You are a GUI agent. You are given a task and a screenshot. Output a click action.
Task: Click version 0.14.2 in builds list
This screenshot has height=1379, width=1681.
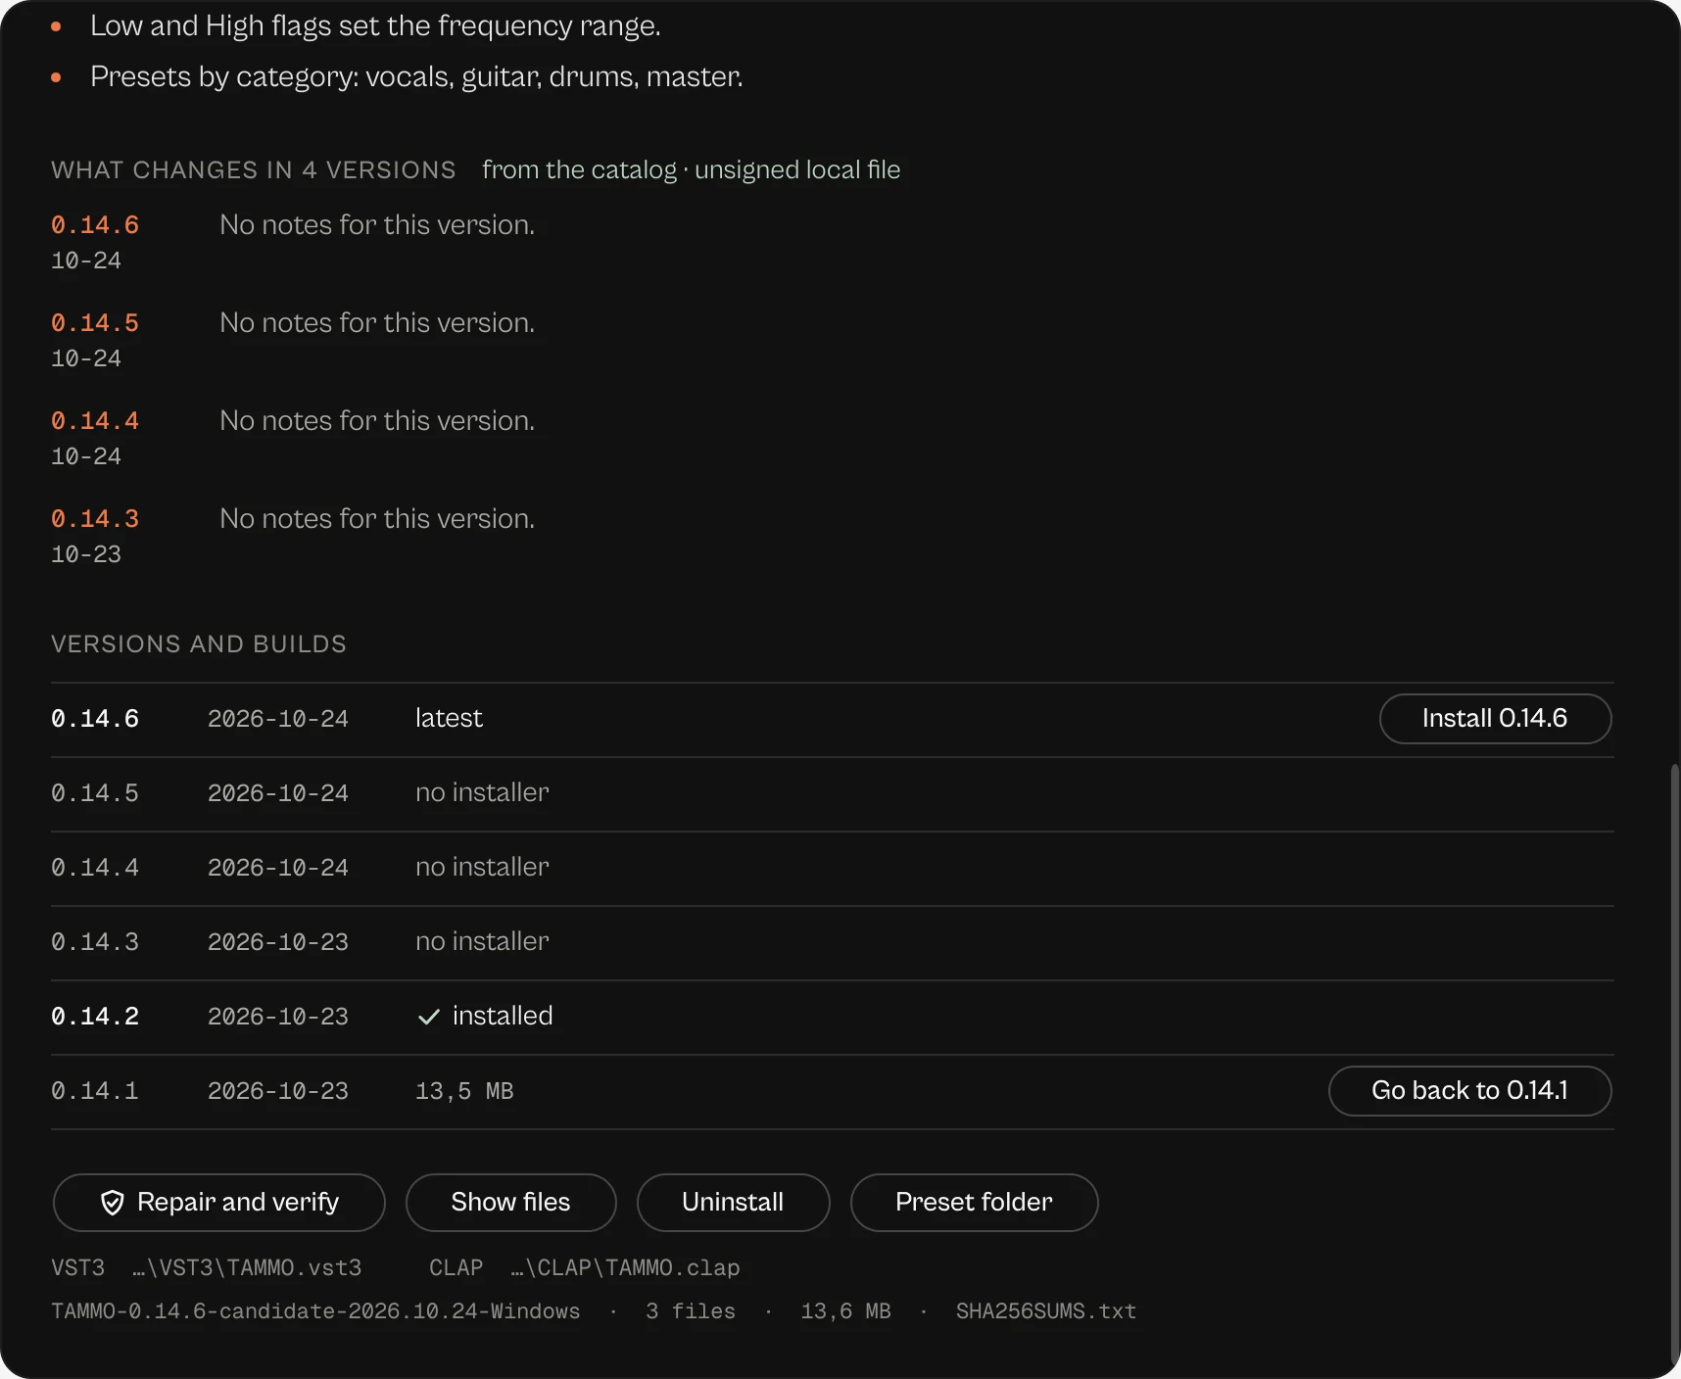pyautogui.click(x=95, y=1017)
